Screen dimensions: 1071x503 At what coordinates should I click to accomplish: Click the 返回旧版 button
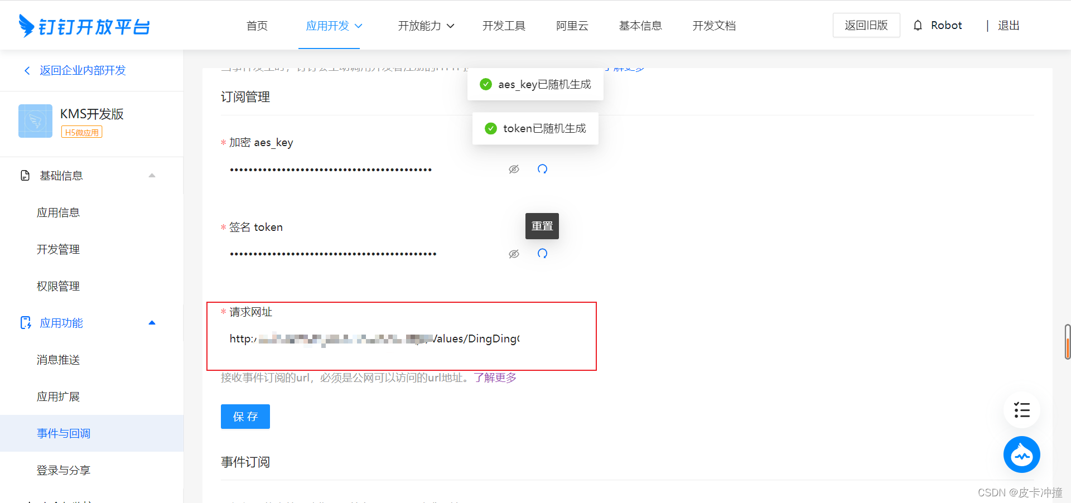(866, 25)
